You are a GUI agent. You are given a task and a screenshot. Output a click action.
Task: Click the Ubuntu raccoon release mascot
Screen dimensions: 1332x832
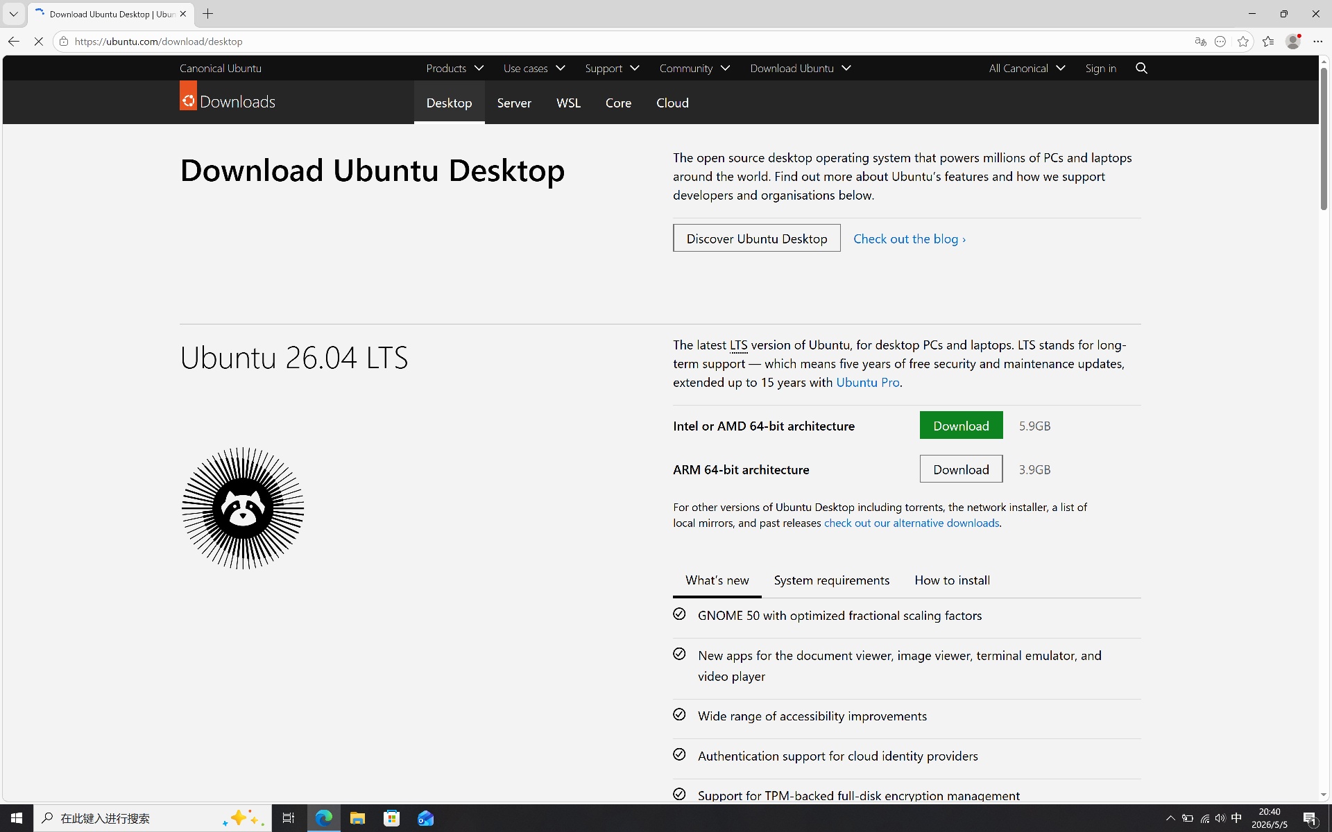(243, 508)
